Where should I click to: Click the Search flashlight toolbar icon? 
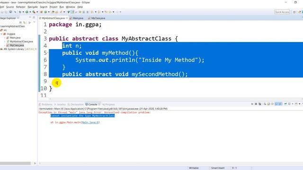61,12
